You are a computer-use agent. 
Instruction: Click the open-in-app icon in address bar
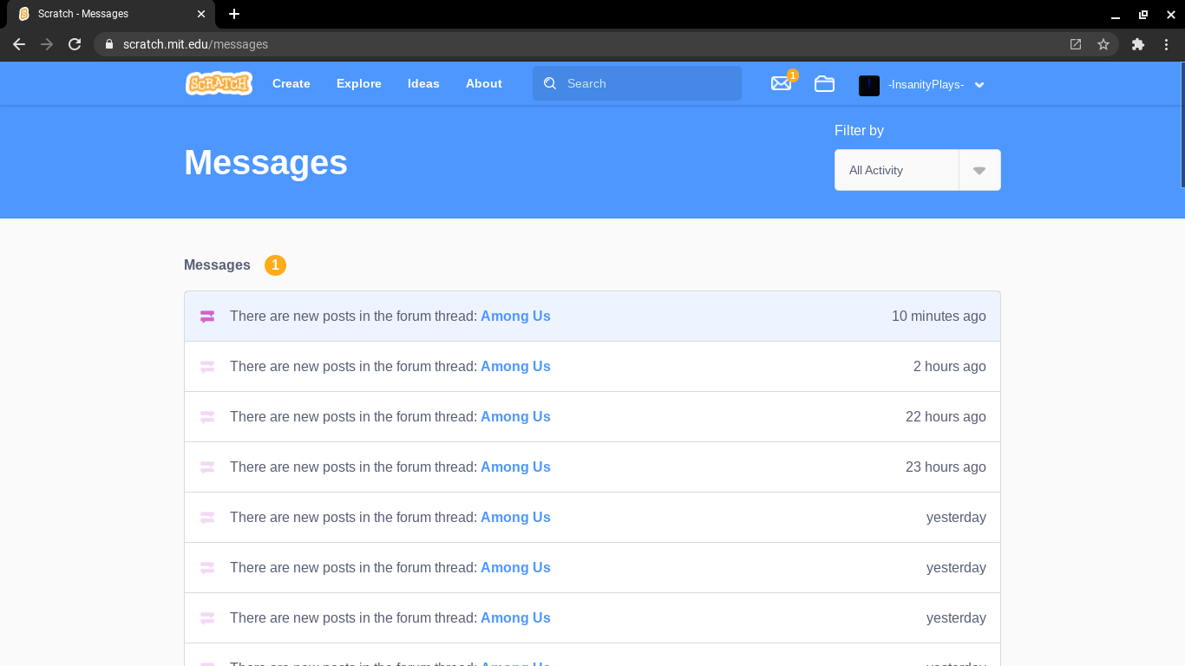[1076, 44]
